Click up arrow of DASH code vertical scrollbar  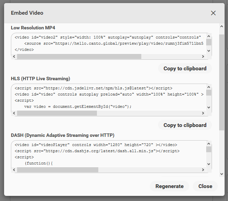pyautogui.click(x=209, y=144)
